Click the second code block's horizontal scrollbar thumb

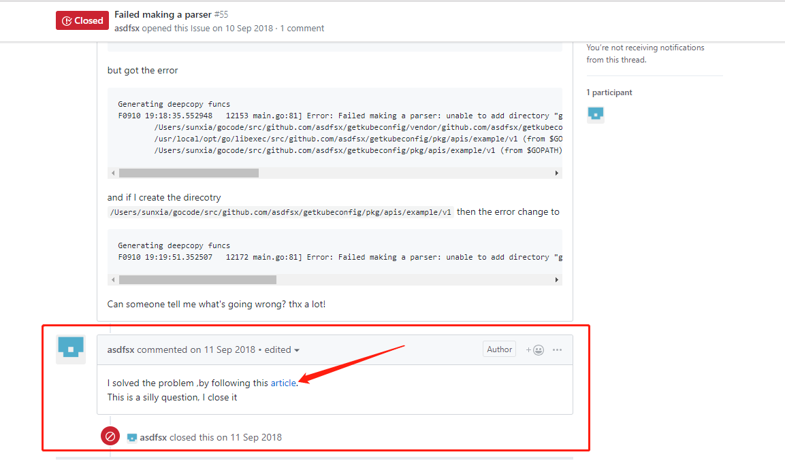[x=197, y=280]
